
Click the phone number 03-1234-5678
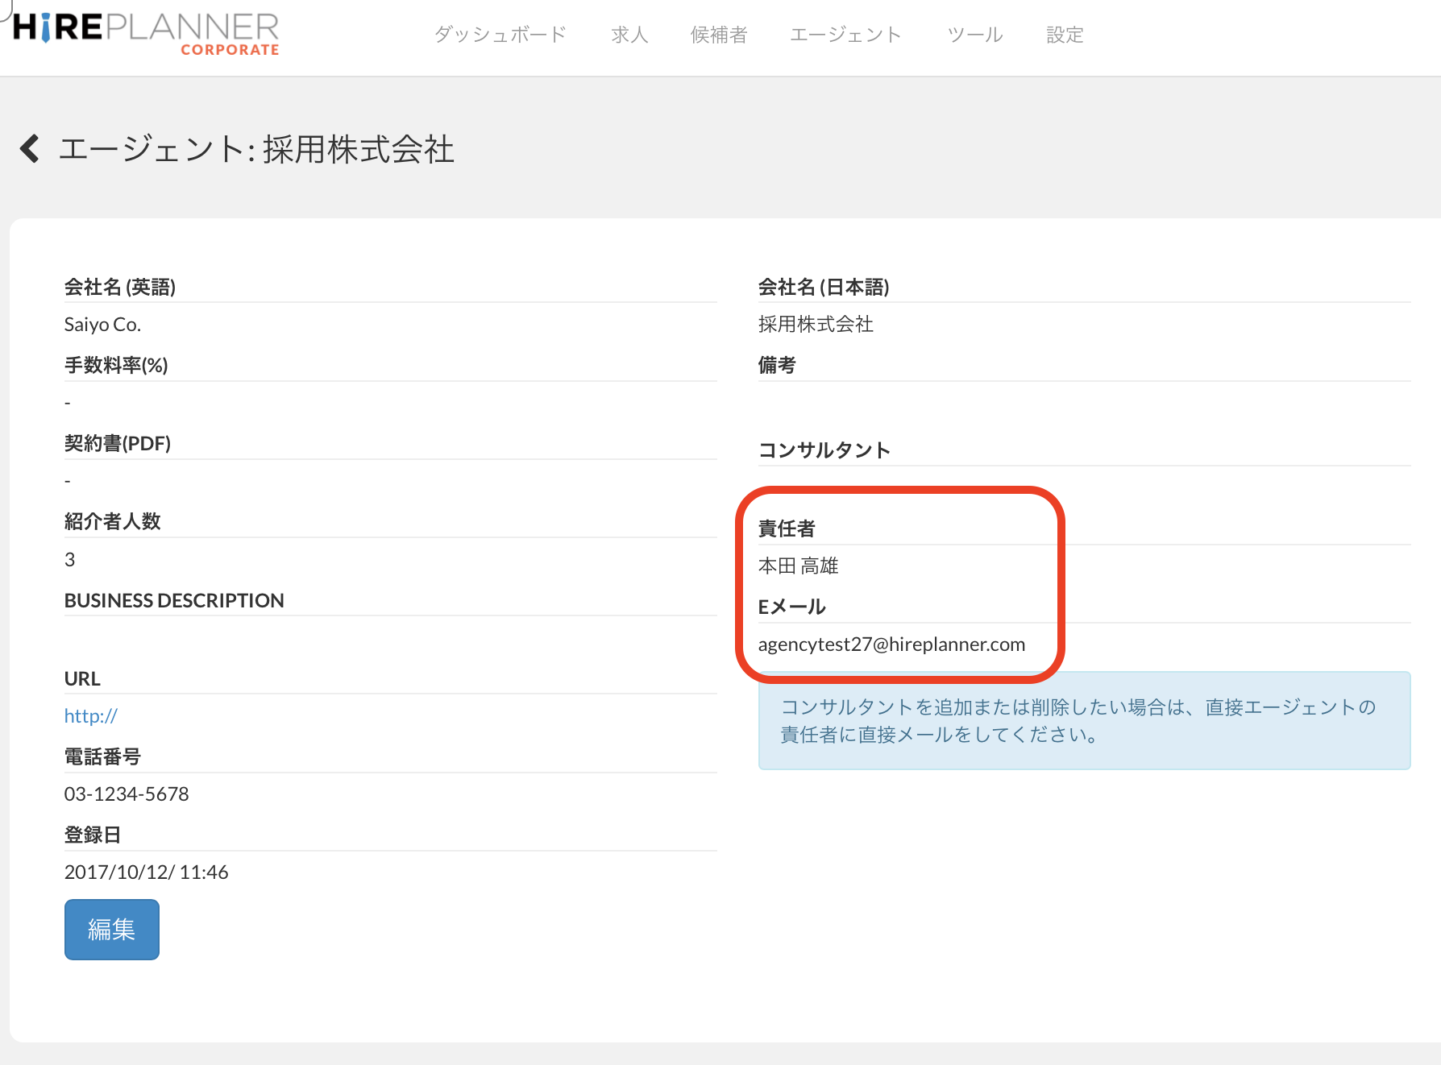click(x=127, y=794)
